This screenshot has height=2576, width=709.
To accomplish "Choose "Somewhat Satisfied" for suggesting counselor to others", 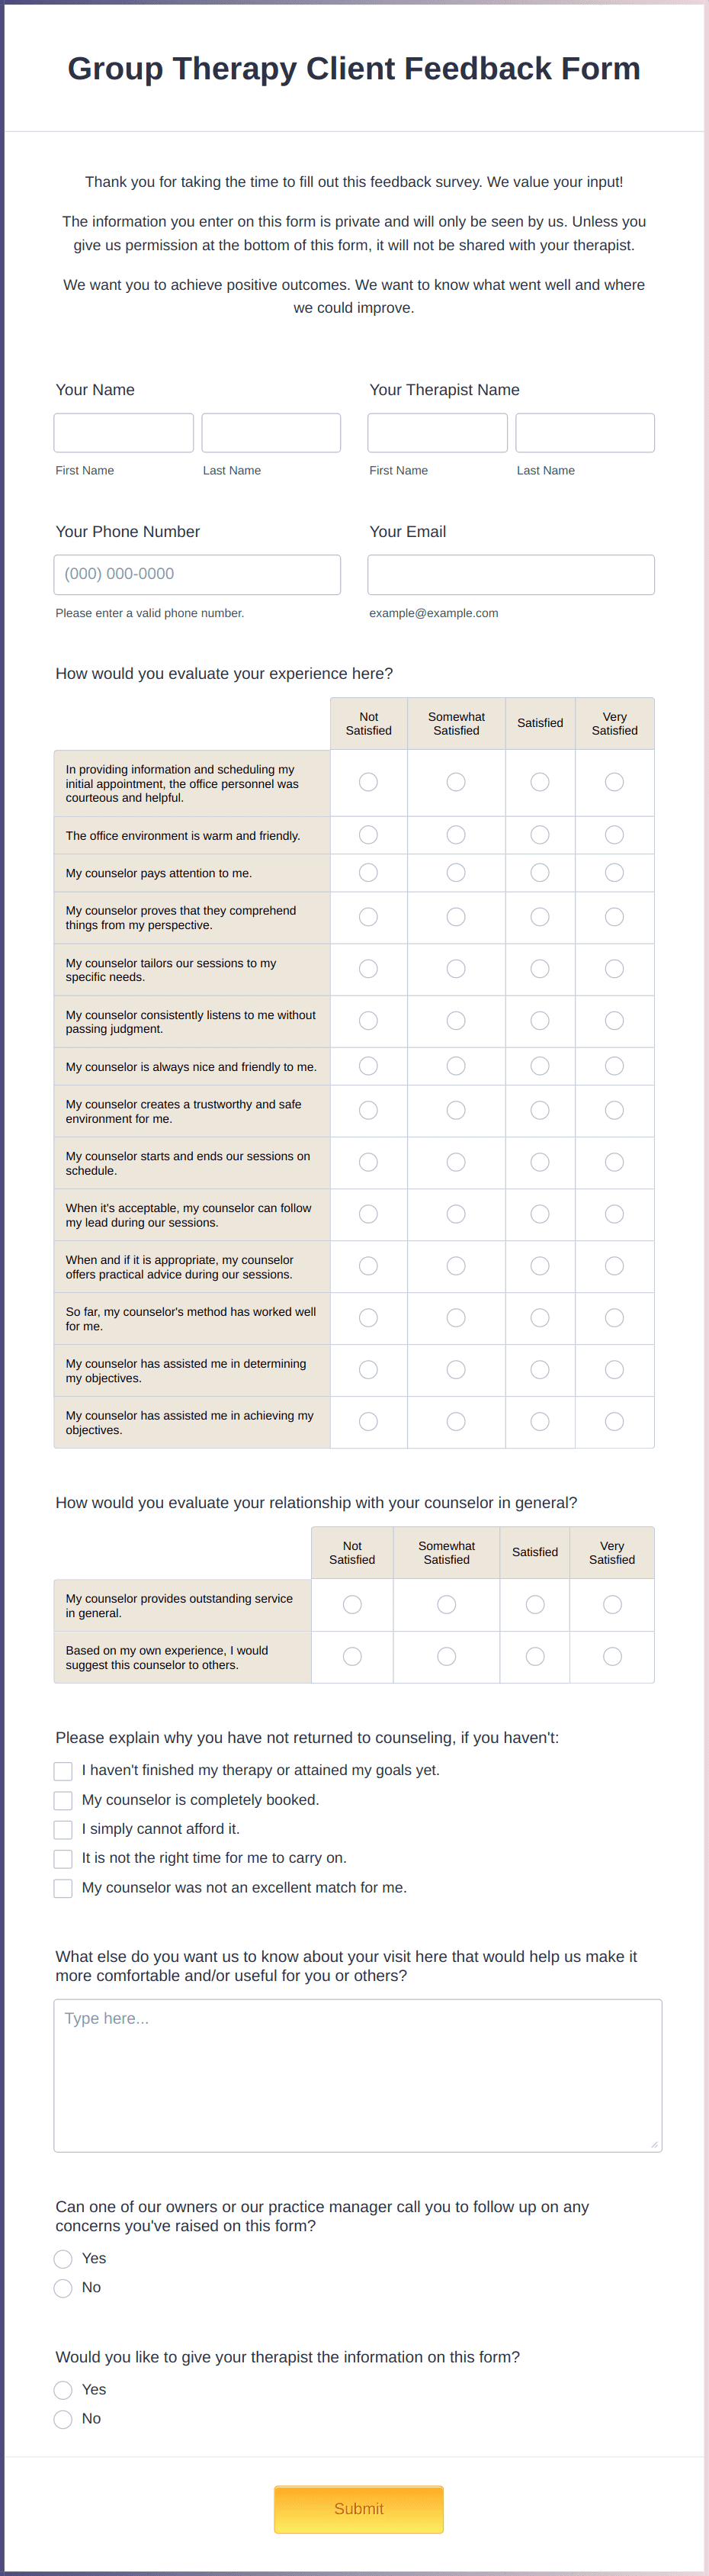I will click(x=446, y=1656).
